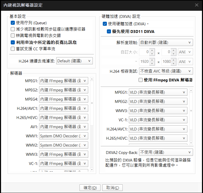Open H.264 相容測試 dropdown

[166, 71]
